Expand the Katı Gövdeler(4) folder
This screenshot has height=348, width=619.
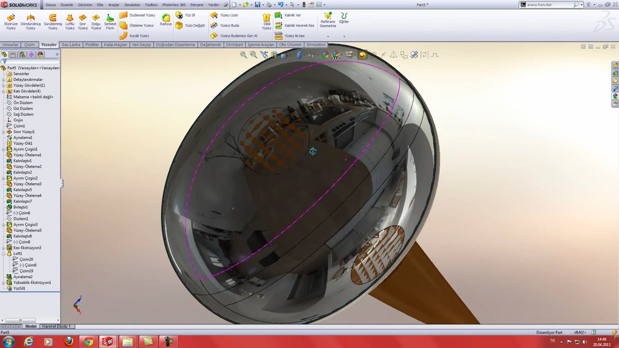pyautogui.click(x=3, y=91)
